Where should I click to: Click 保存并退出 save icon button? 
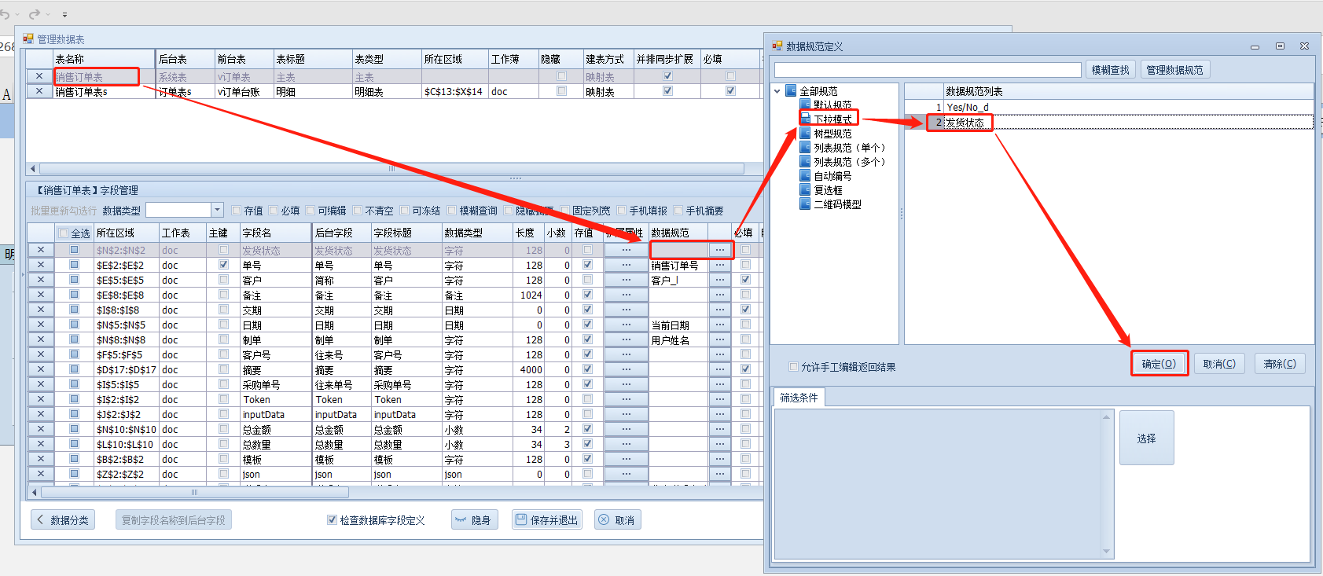520,519
